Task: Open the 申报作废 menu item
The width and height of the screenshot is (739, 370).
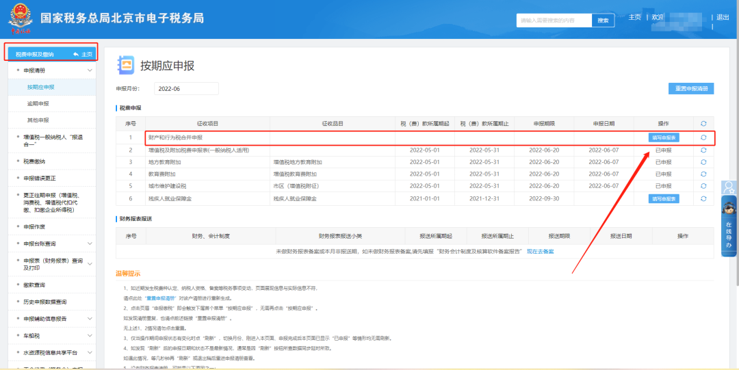Action: tap(34, 226)
